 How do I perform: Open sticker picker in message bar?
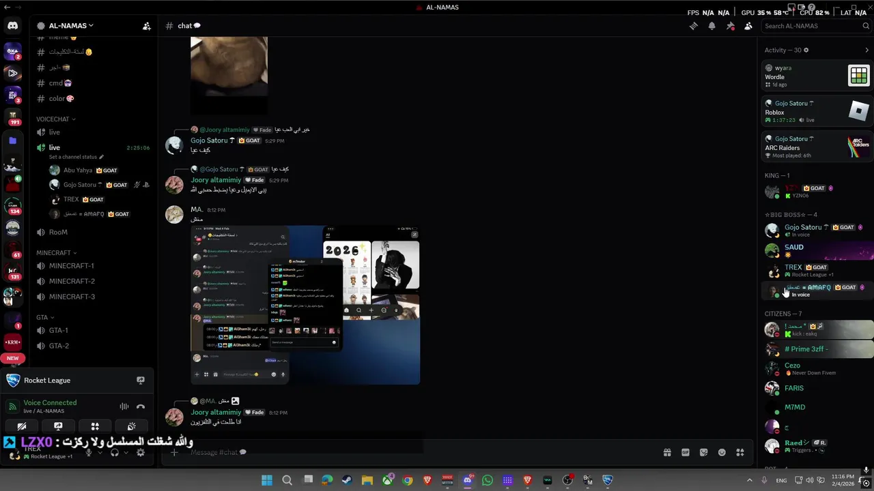(704, 452)
